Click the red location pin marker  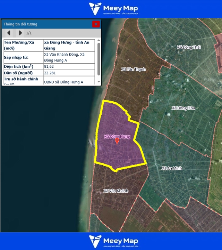pos(117,141)
